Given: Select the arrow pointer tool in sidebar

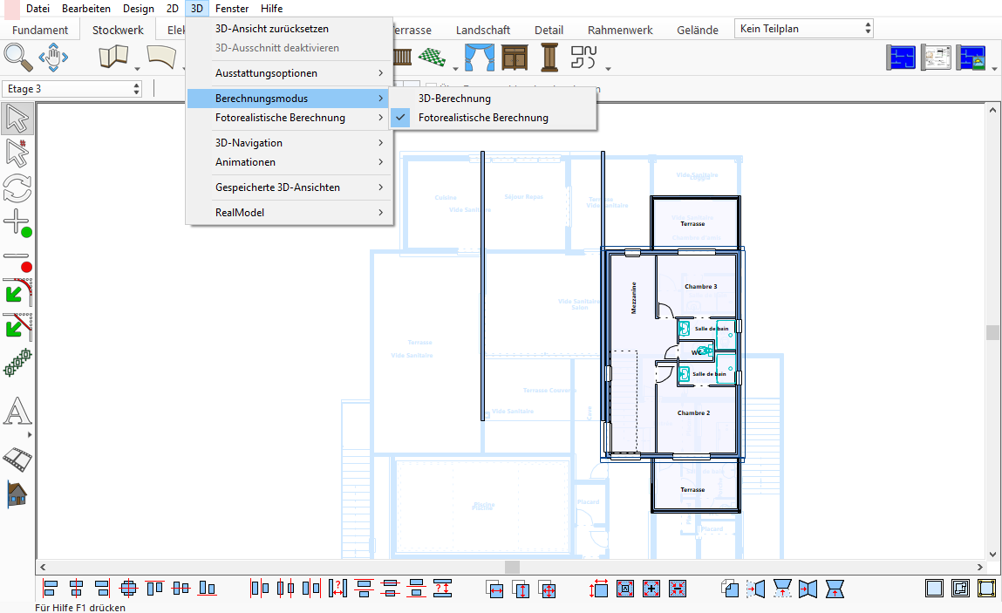Looking at the screenshot, I should (x=17, y=118).
